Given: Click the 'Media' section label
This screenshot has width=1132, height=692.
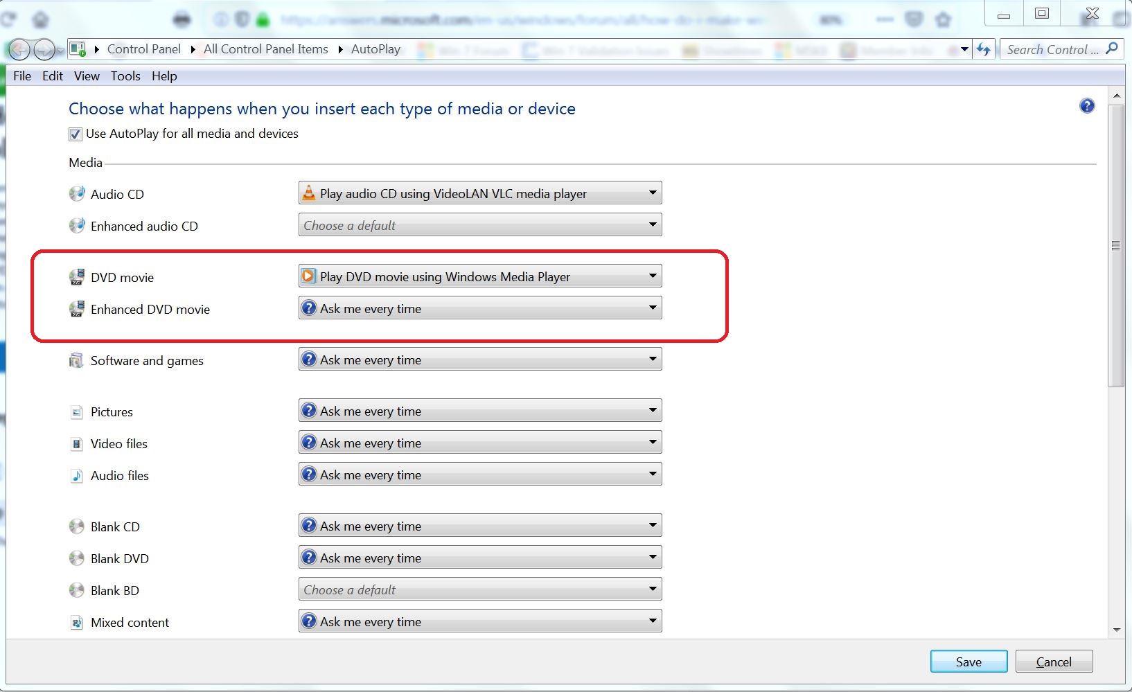Looking at the screenshot, I should point(86,163).
